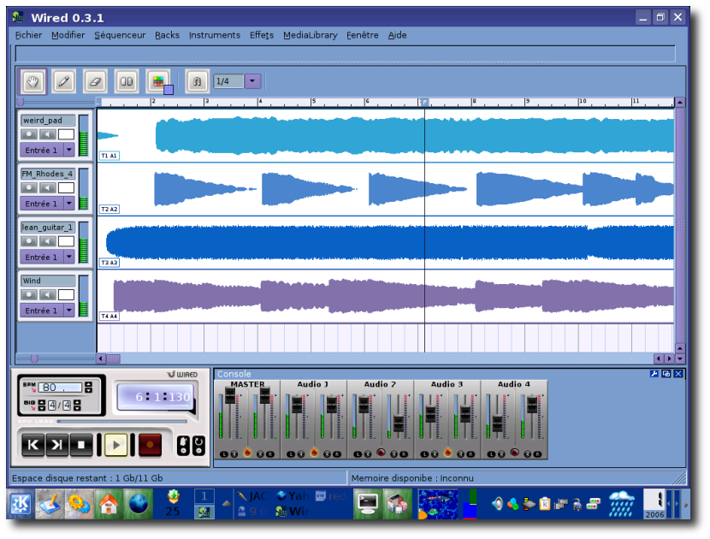
Task: Click the 6:1:130 position display
Action: click(x=157, y=397)
